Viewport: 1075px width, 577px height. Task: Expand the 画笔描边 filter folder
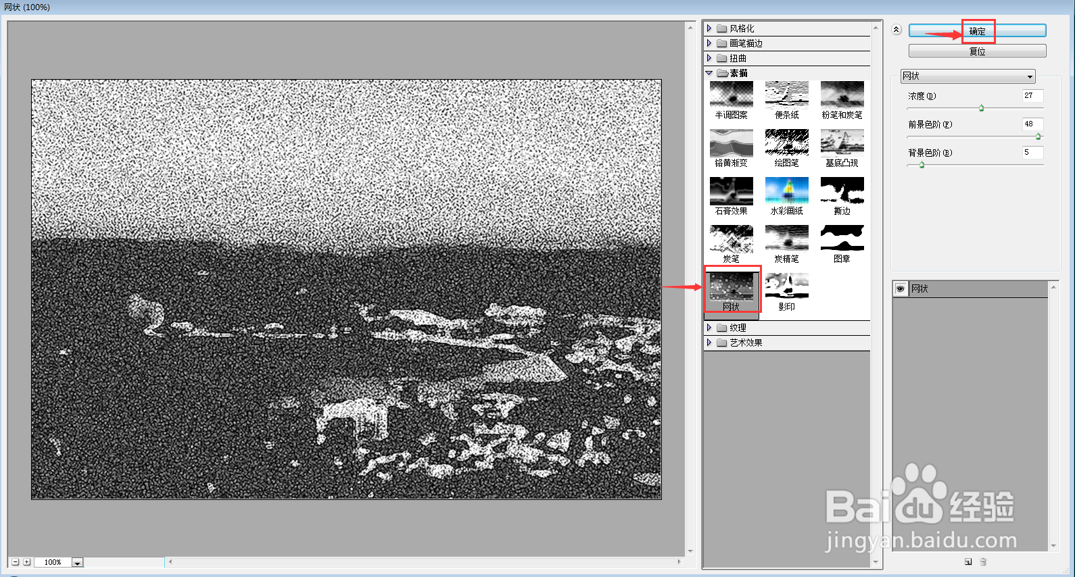point(709,43)
